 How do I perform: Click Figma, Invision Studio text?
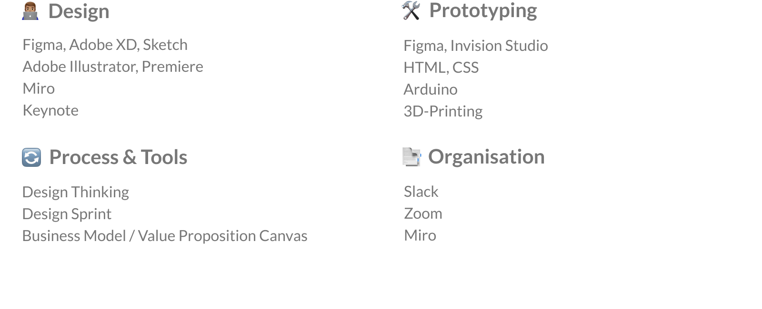pos(476,46)
